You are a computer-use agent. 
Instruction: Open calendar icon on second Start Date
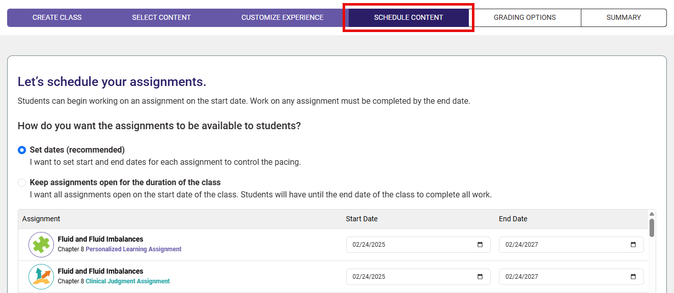pos(480,277)
